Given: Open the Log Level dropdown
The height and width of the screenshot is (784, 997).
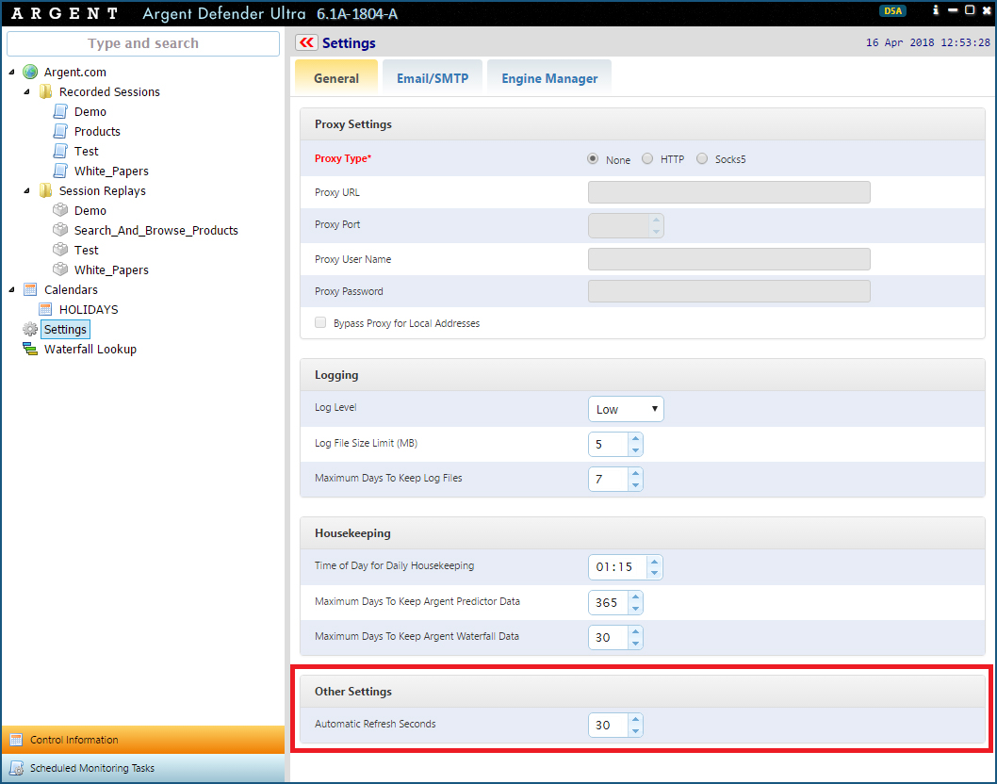Looking at the screenshot, I should (626, 409).
